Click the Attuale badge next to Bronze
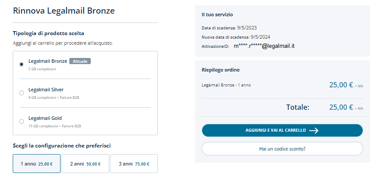The width and height of the screenshot is (378, 180). point(80,61)
